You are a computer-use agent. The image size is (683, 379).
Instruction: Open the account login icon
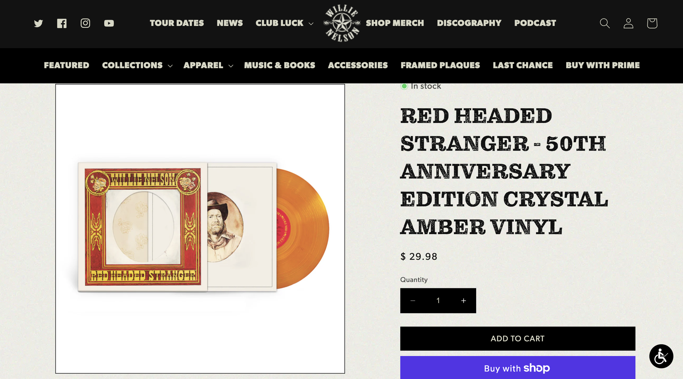point(628,23)
